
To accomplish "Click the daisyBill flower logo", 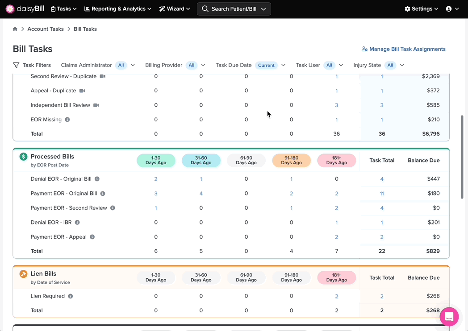I will tap(10, 9).
